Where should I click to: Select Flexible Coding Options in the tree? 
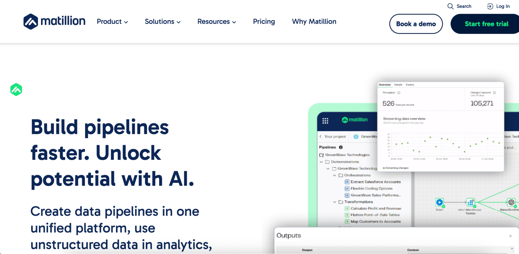pyautogui.click(x=371, y=189)
